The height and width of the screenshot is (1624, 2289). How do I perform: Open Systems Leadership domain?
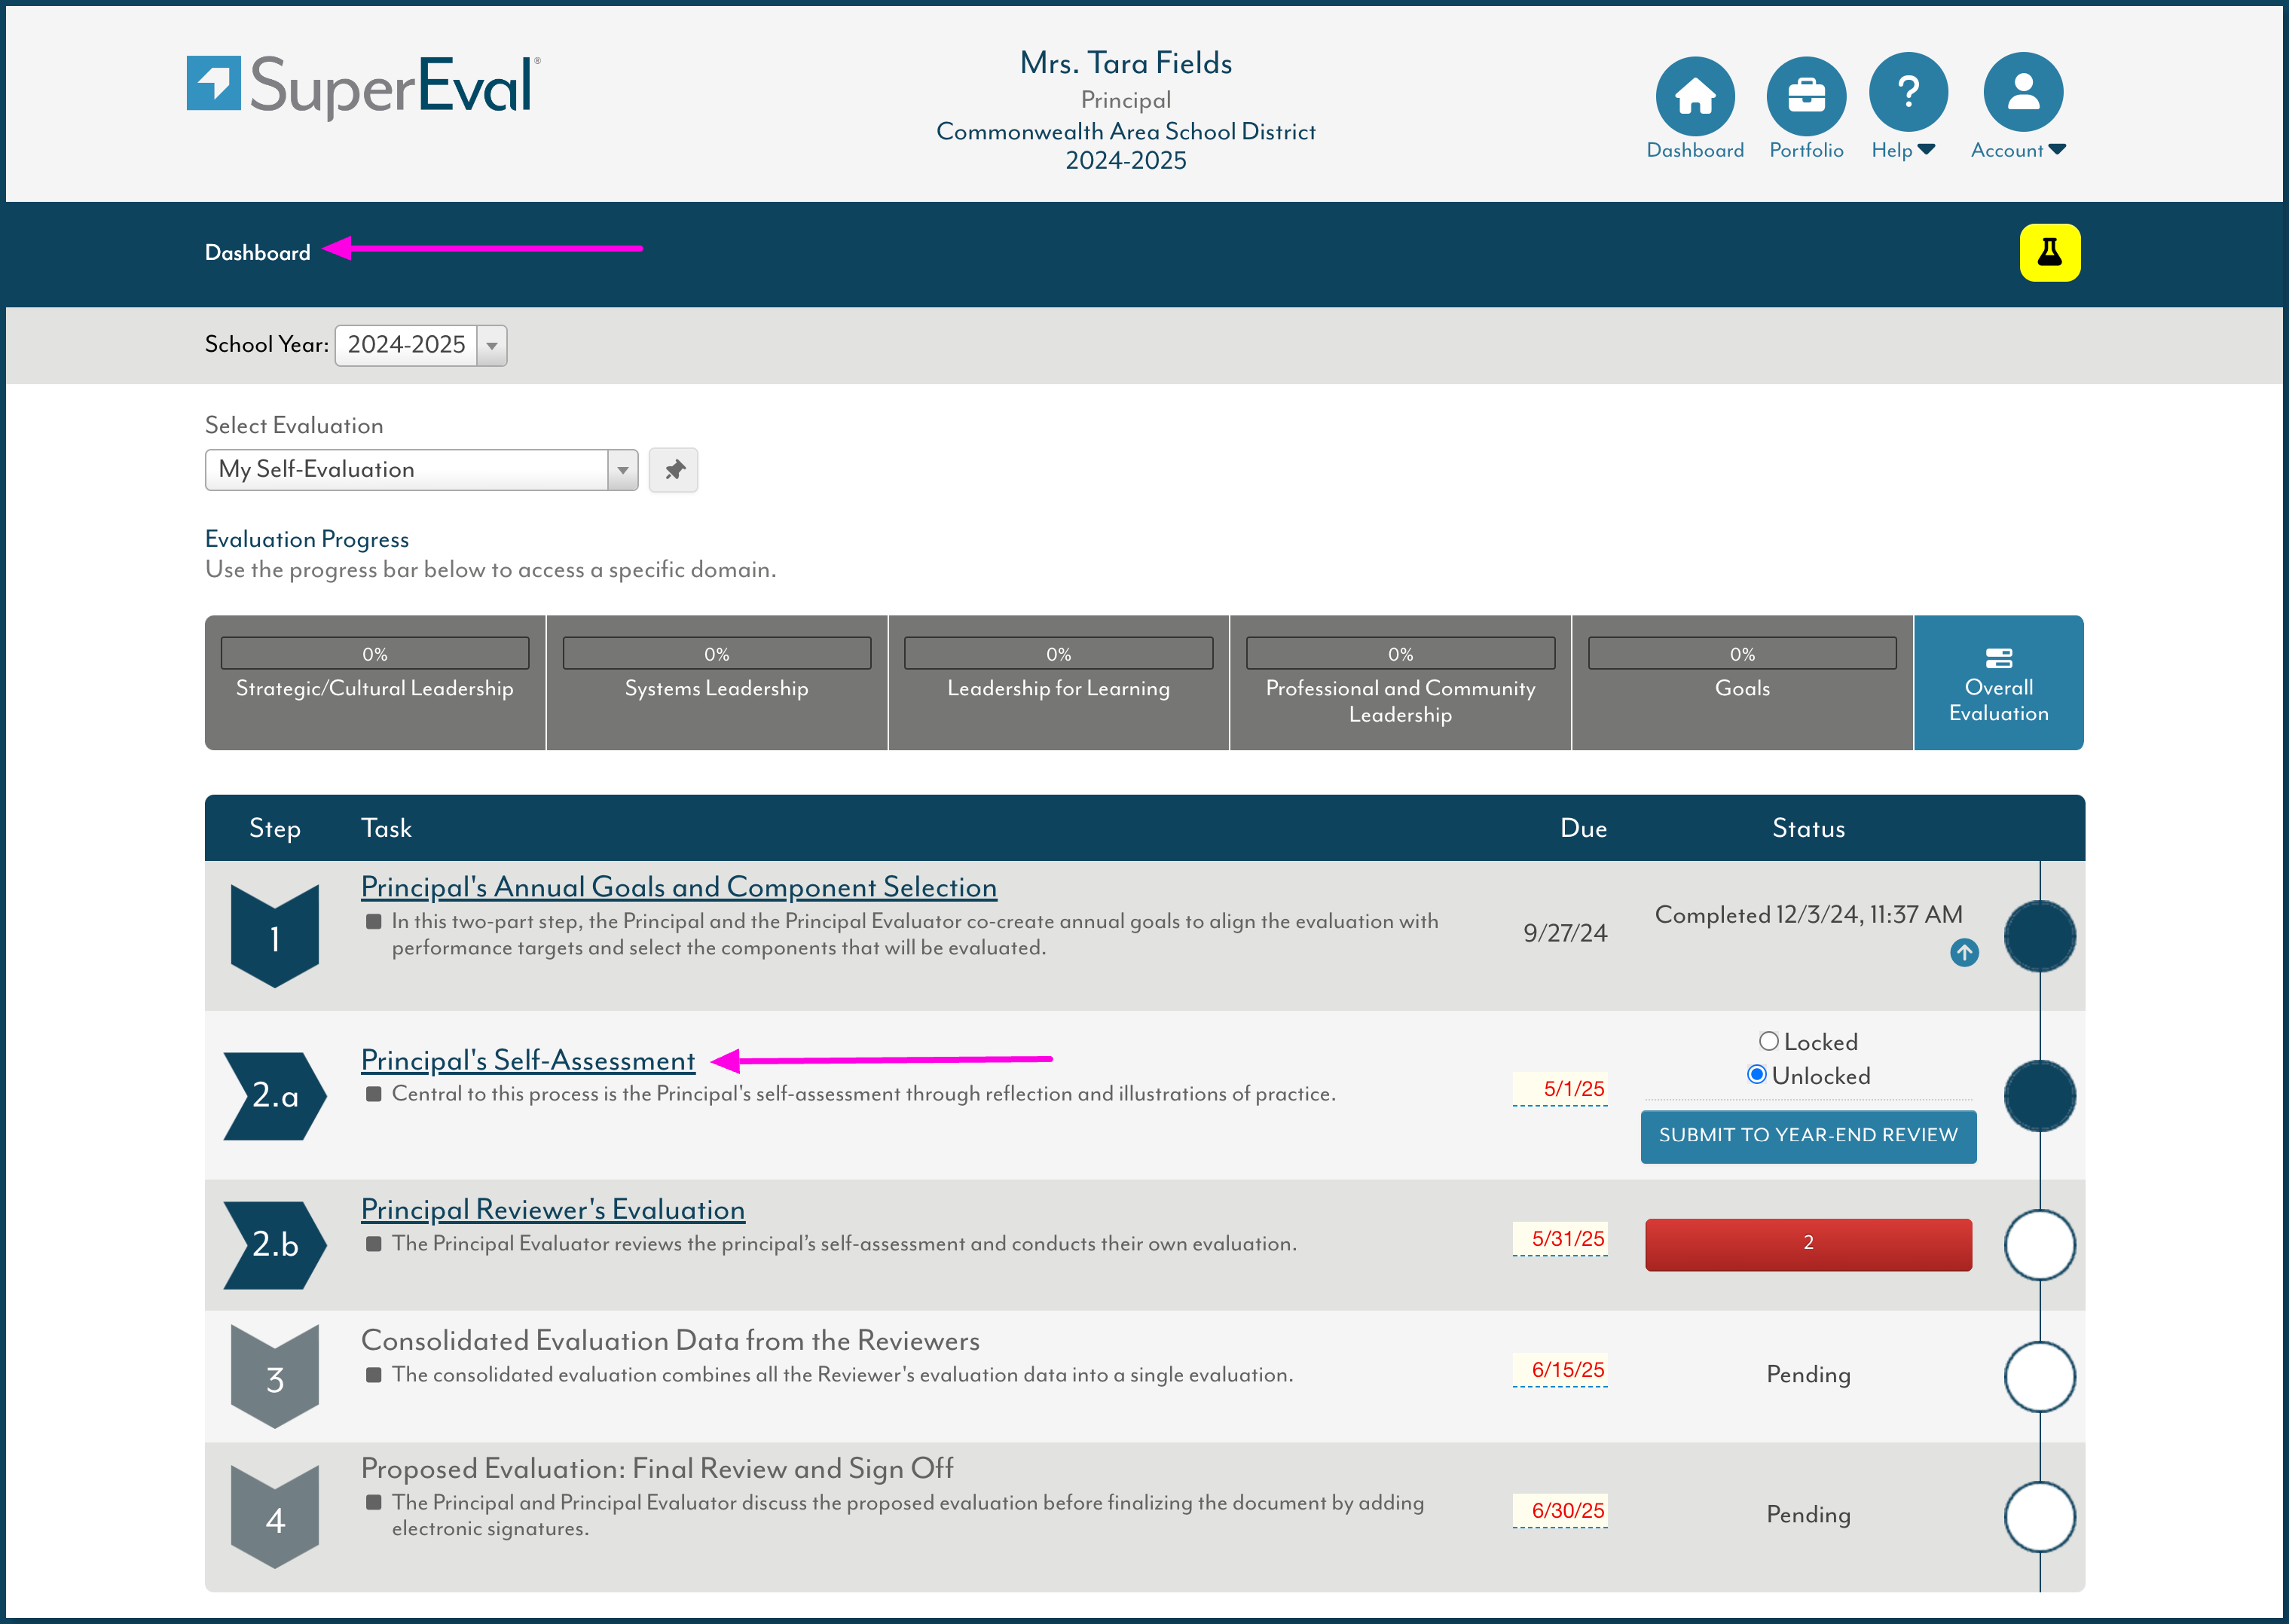tap(716, 683)
